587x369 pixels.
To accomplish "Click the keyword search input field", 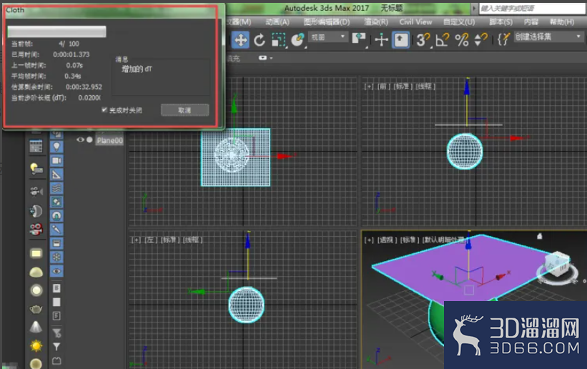I will [532, 9].
